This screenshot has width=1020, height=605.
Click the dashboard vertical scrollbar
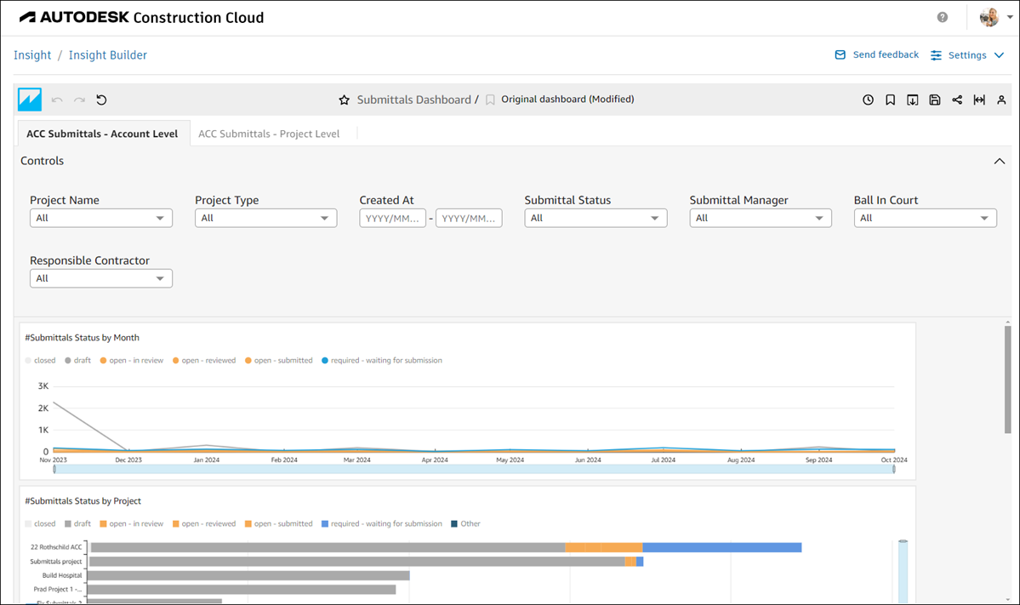1007,380
